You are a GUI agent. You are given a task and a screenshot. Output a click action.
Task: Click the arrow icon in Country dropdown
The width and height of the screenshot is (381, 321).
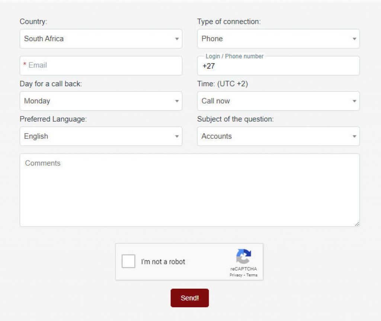coord(177,39)
